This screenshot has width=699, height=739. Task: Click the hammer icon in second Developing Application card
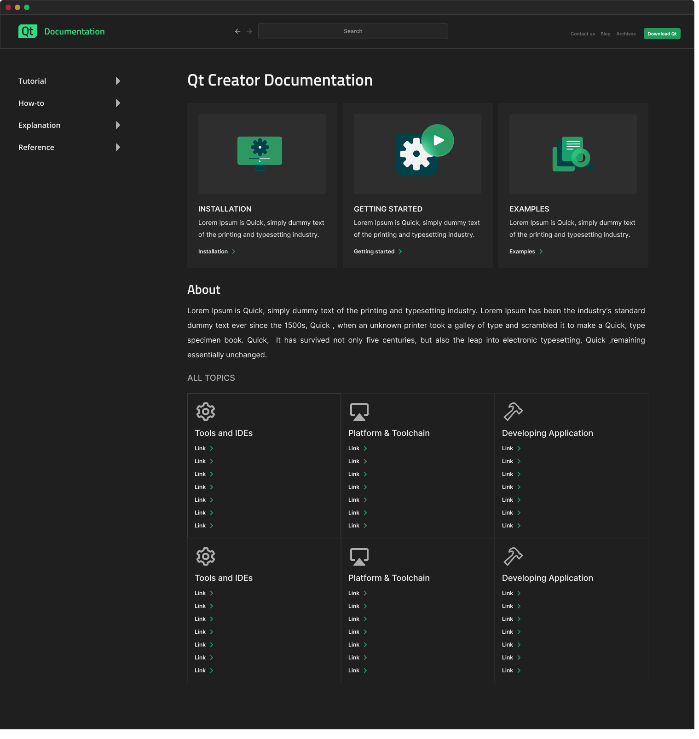(x=513, y=556)
